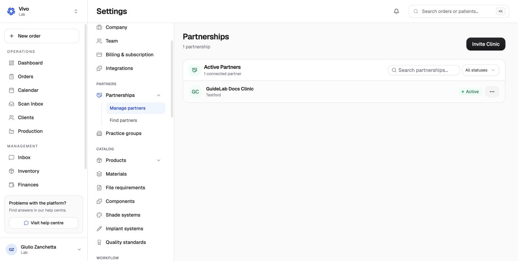This screenshot has height=261, width=518.
Task: Click the Vivo logo icon
Action: 11,11
